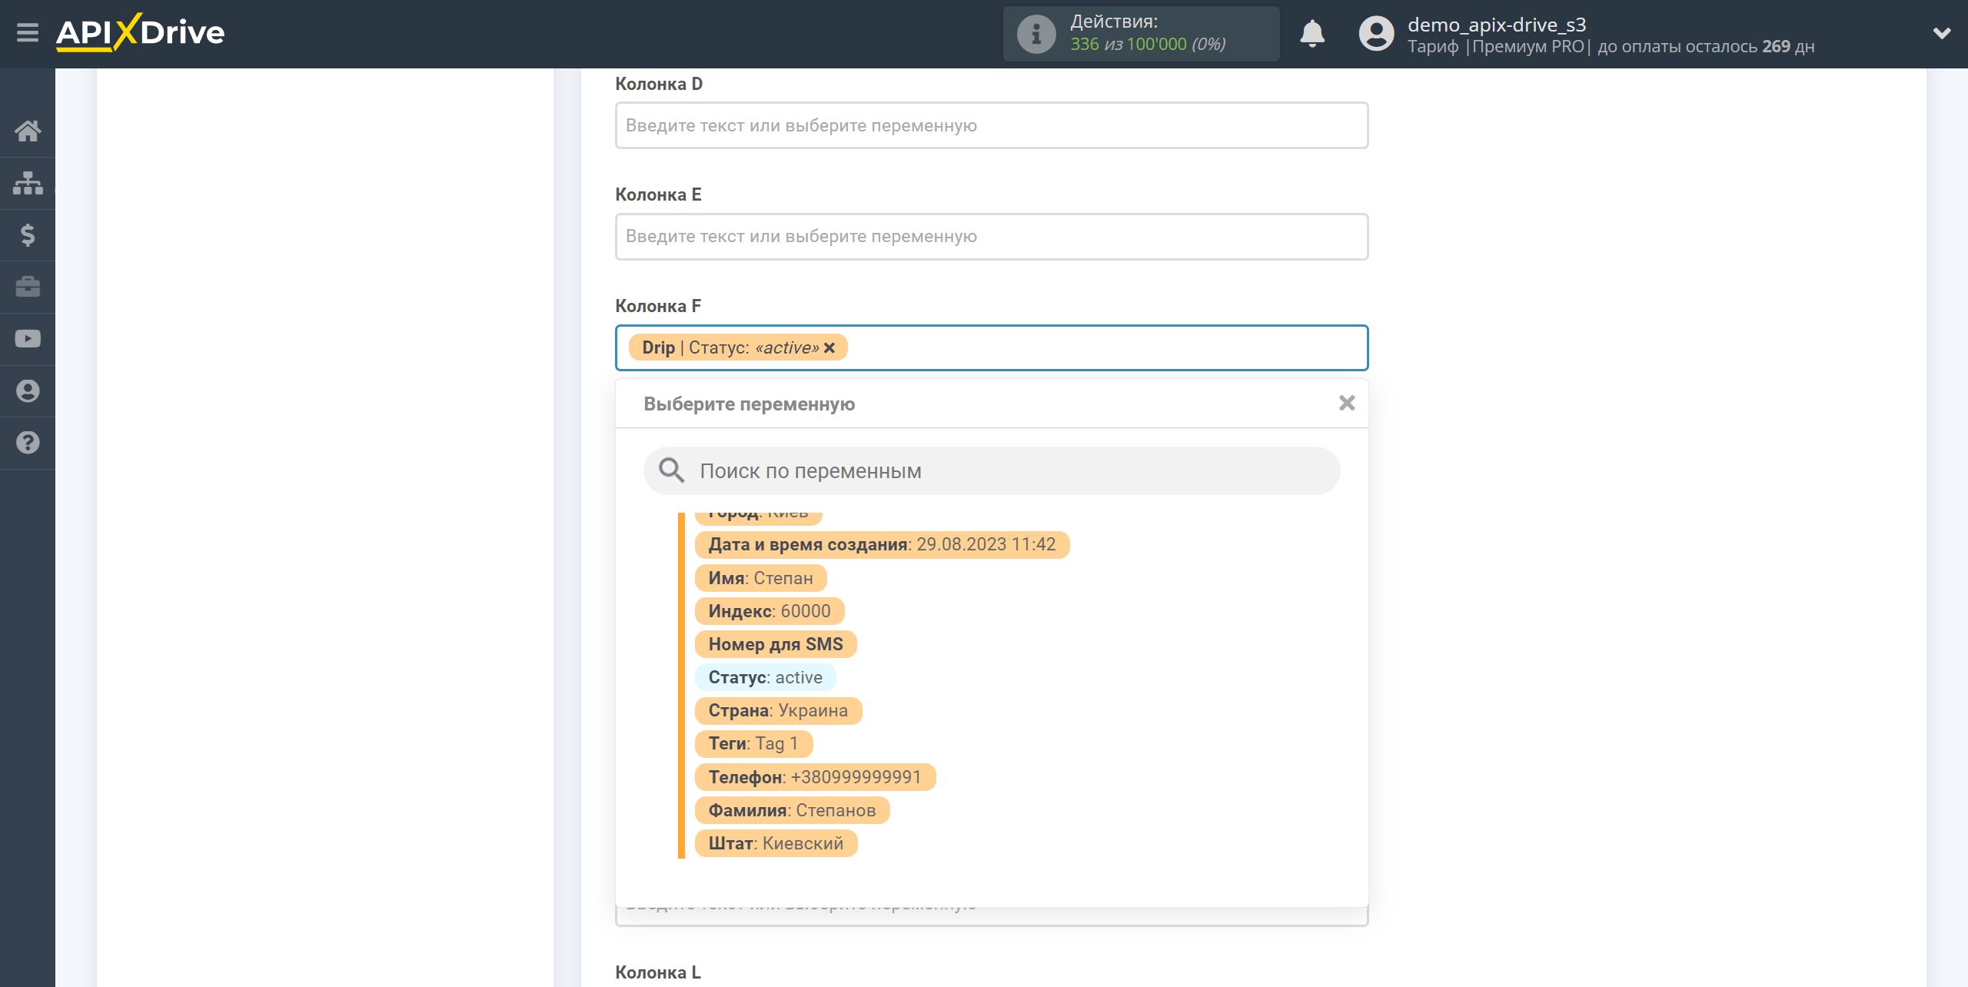This screenshot has width=1968, height=987.
Task: Open the help question mark icon
Action: (28, 443)
